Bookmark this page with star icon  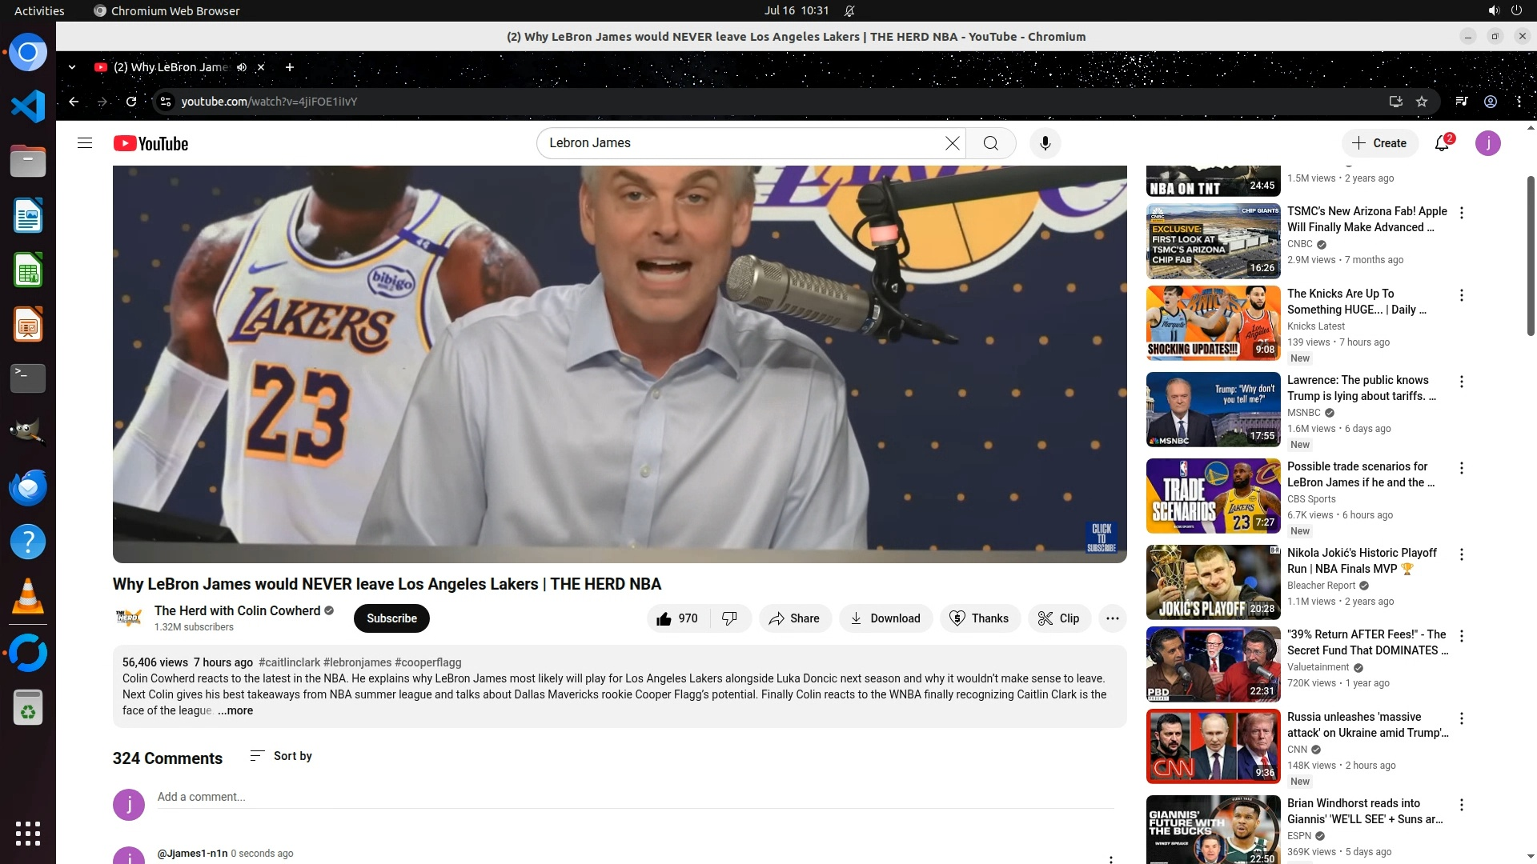(x=1422, y=102)
